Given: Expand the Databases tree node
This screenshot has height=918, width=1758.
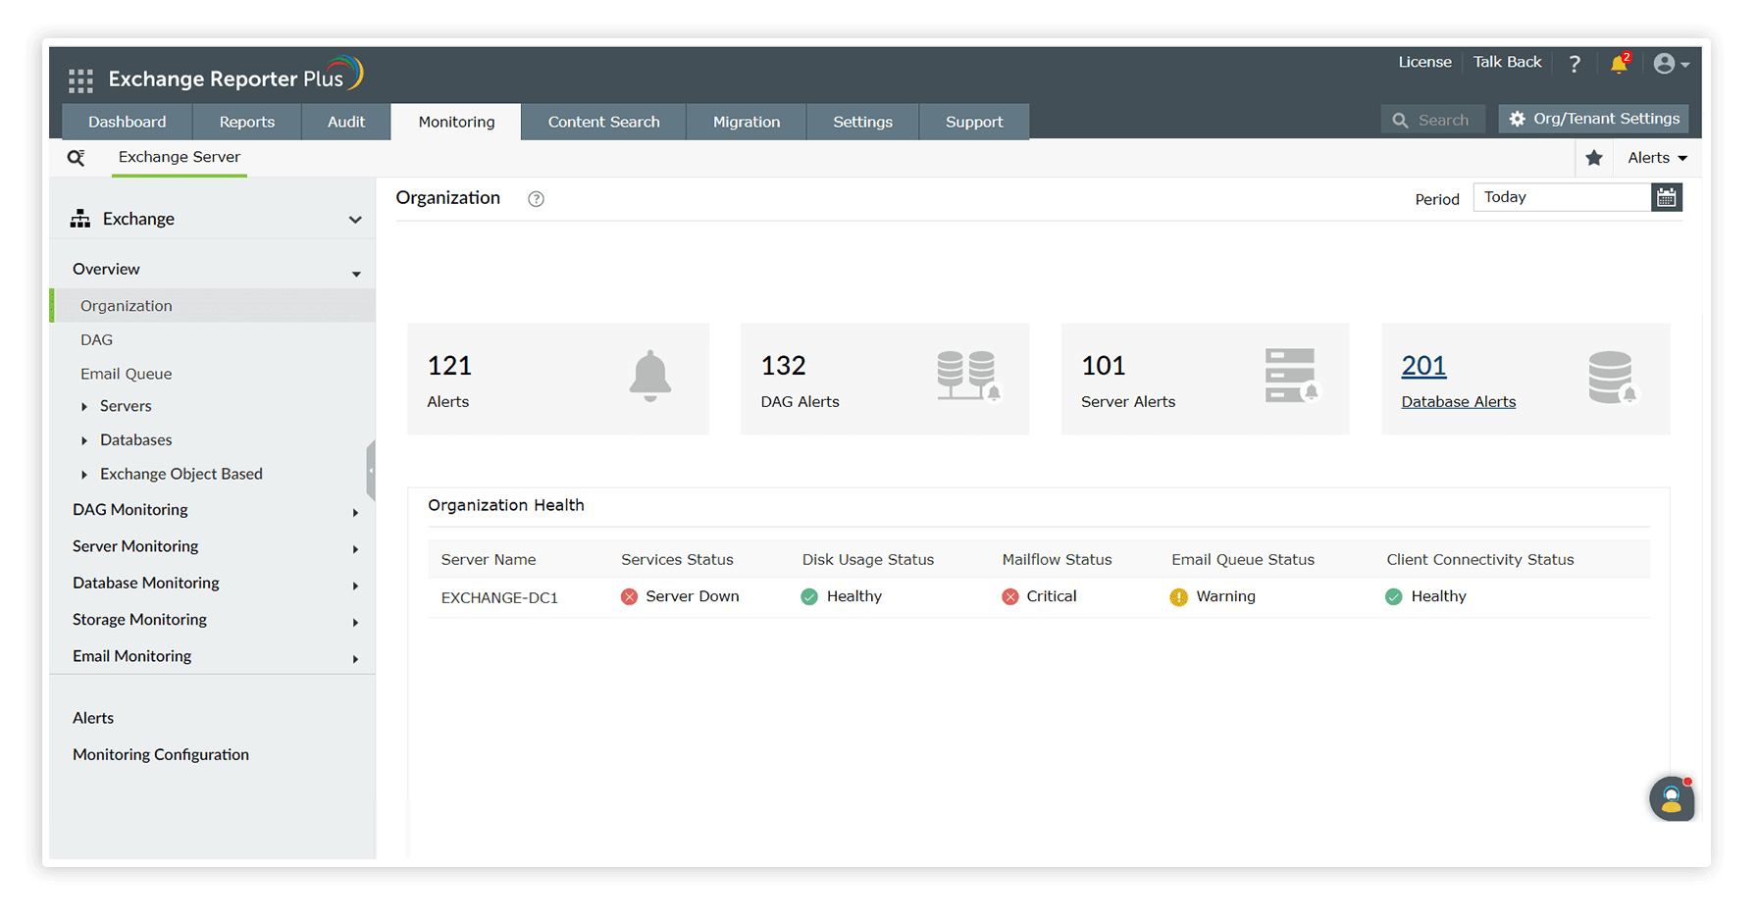Looking at the screenshot, I should pos(84,441).
